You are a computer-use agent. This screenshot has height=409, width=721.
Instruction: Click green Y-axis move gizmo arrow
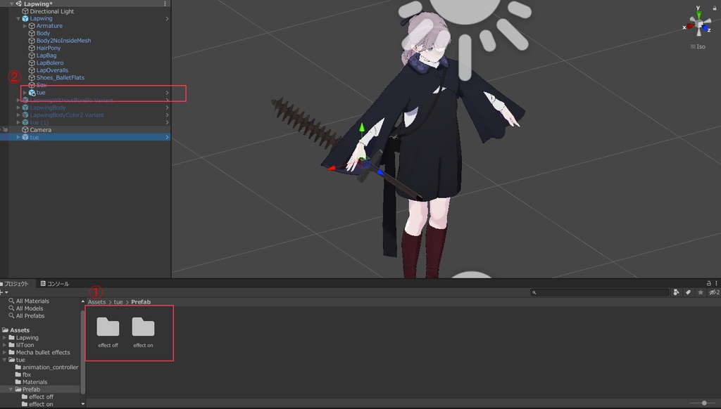click(361, 129)
